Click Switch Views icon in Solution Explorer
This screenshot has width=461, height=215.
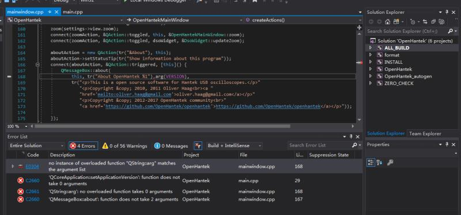pos(396,22)
